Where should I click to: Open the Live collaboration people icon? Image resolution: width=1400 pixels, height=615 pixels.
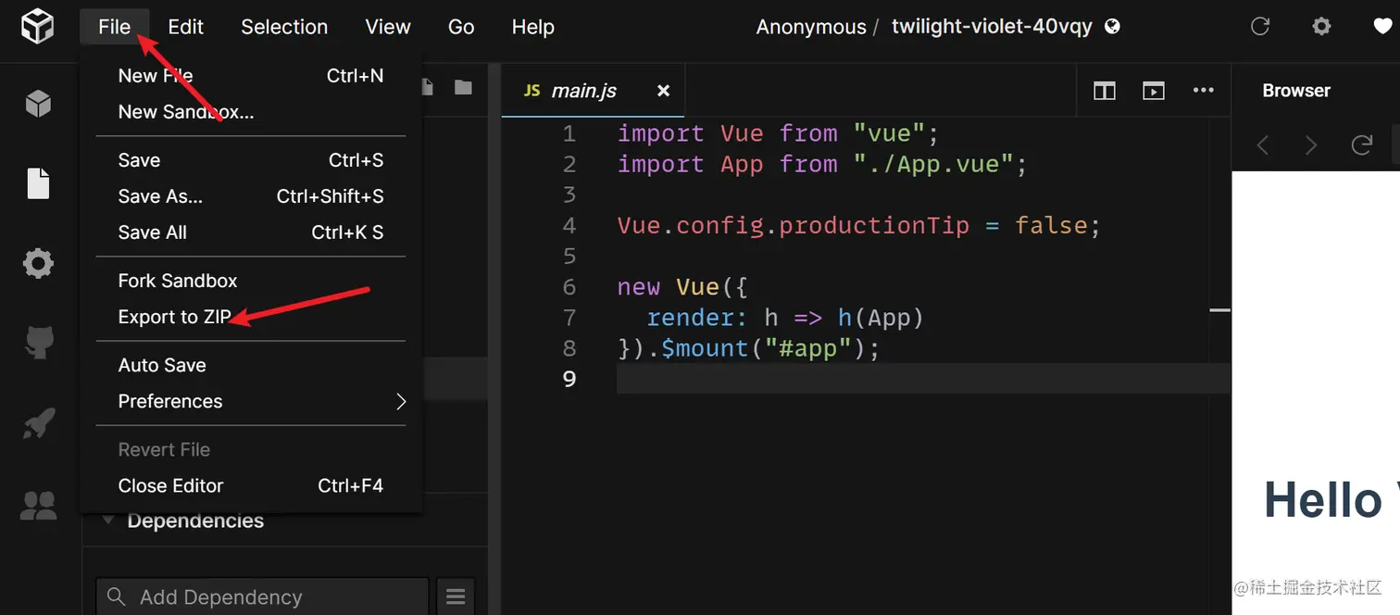(x=38, y=505)
